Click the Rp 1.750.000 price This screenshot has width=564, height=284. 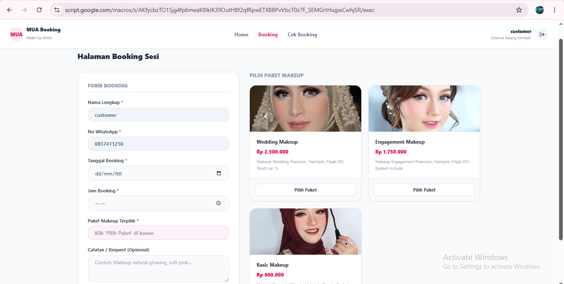391,152
